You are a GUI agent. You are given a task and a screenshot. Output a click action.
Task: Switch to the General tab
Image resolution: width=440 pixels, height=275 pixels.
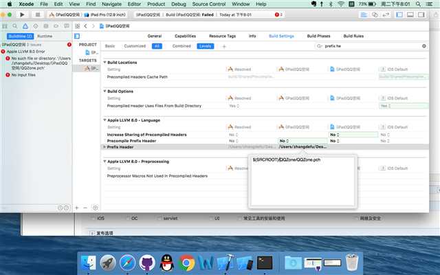point(155,36)
